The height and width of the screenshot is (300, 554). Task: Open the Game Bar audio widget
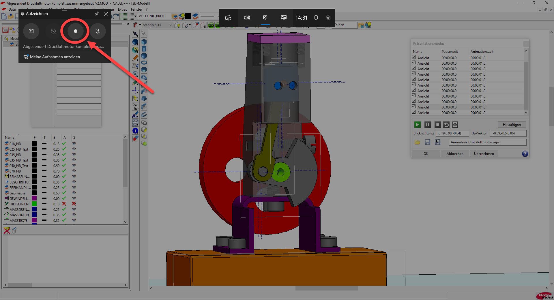(247, 18)
